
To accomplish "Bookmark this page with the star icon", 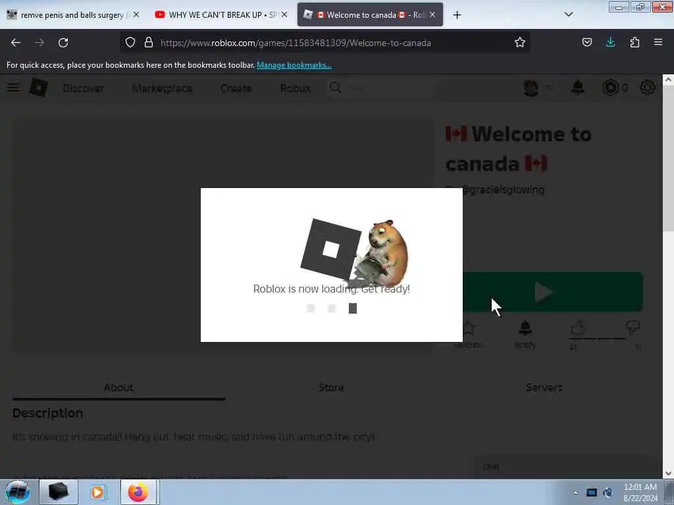I will click(520, 43).
